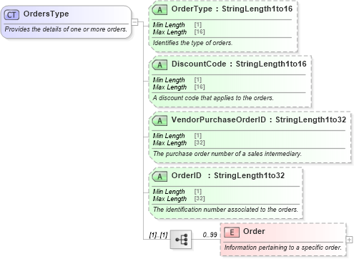
Task: Click the CT icon of OrdersType
Action: [11, 15]
